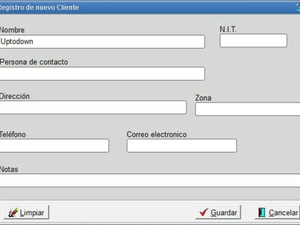This screenshot has height=225, width=300.
Task: Click the red checkmark icon on Guardar
Action: coord(204,212)
